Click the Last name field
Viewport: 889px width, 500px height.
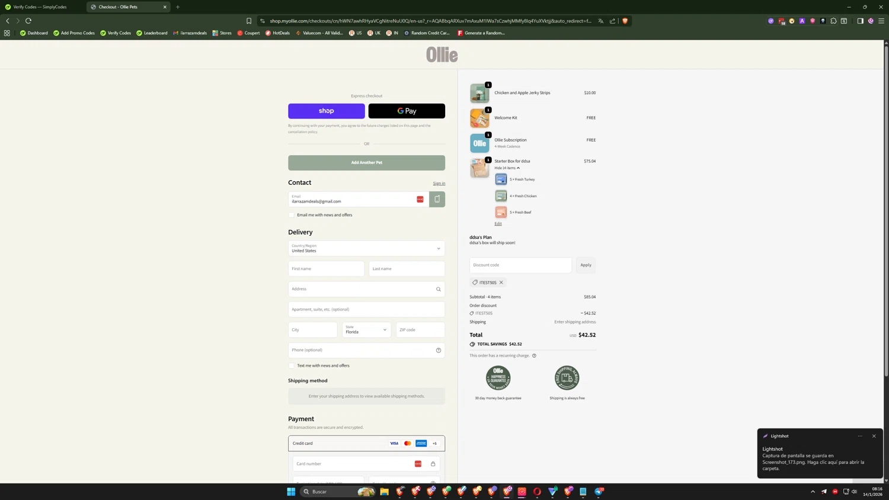coord(407,269)
